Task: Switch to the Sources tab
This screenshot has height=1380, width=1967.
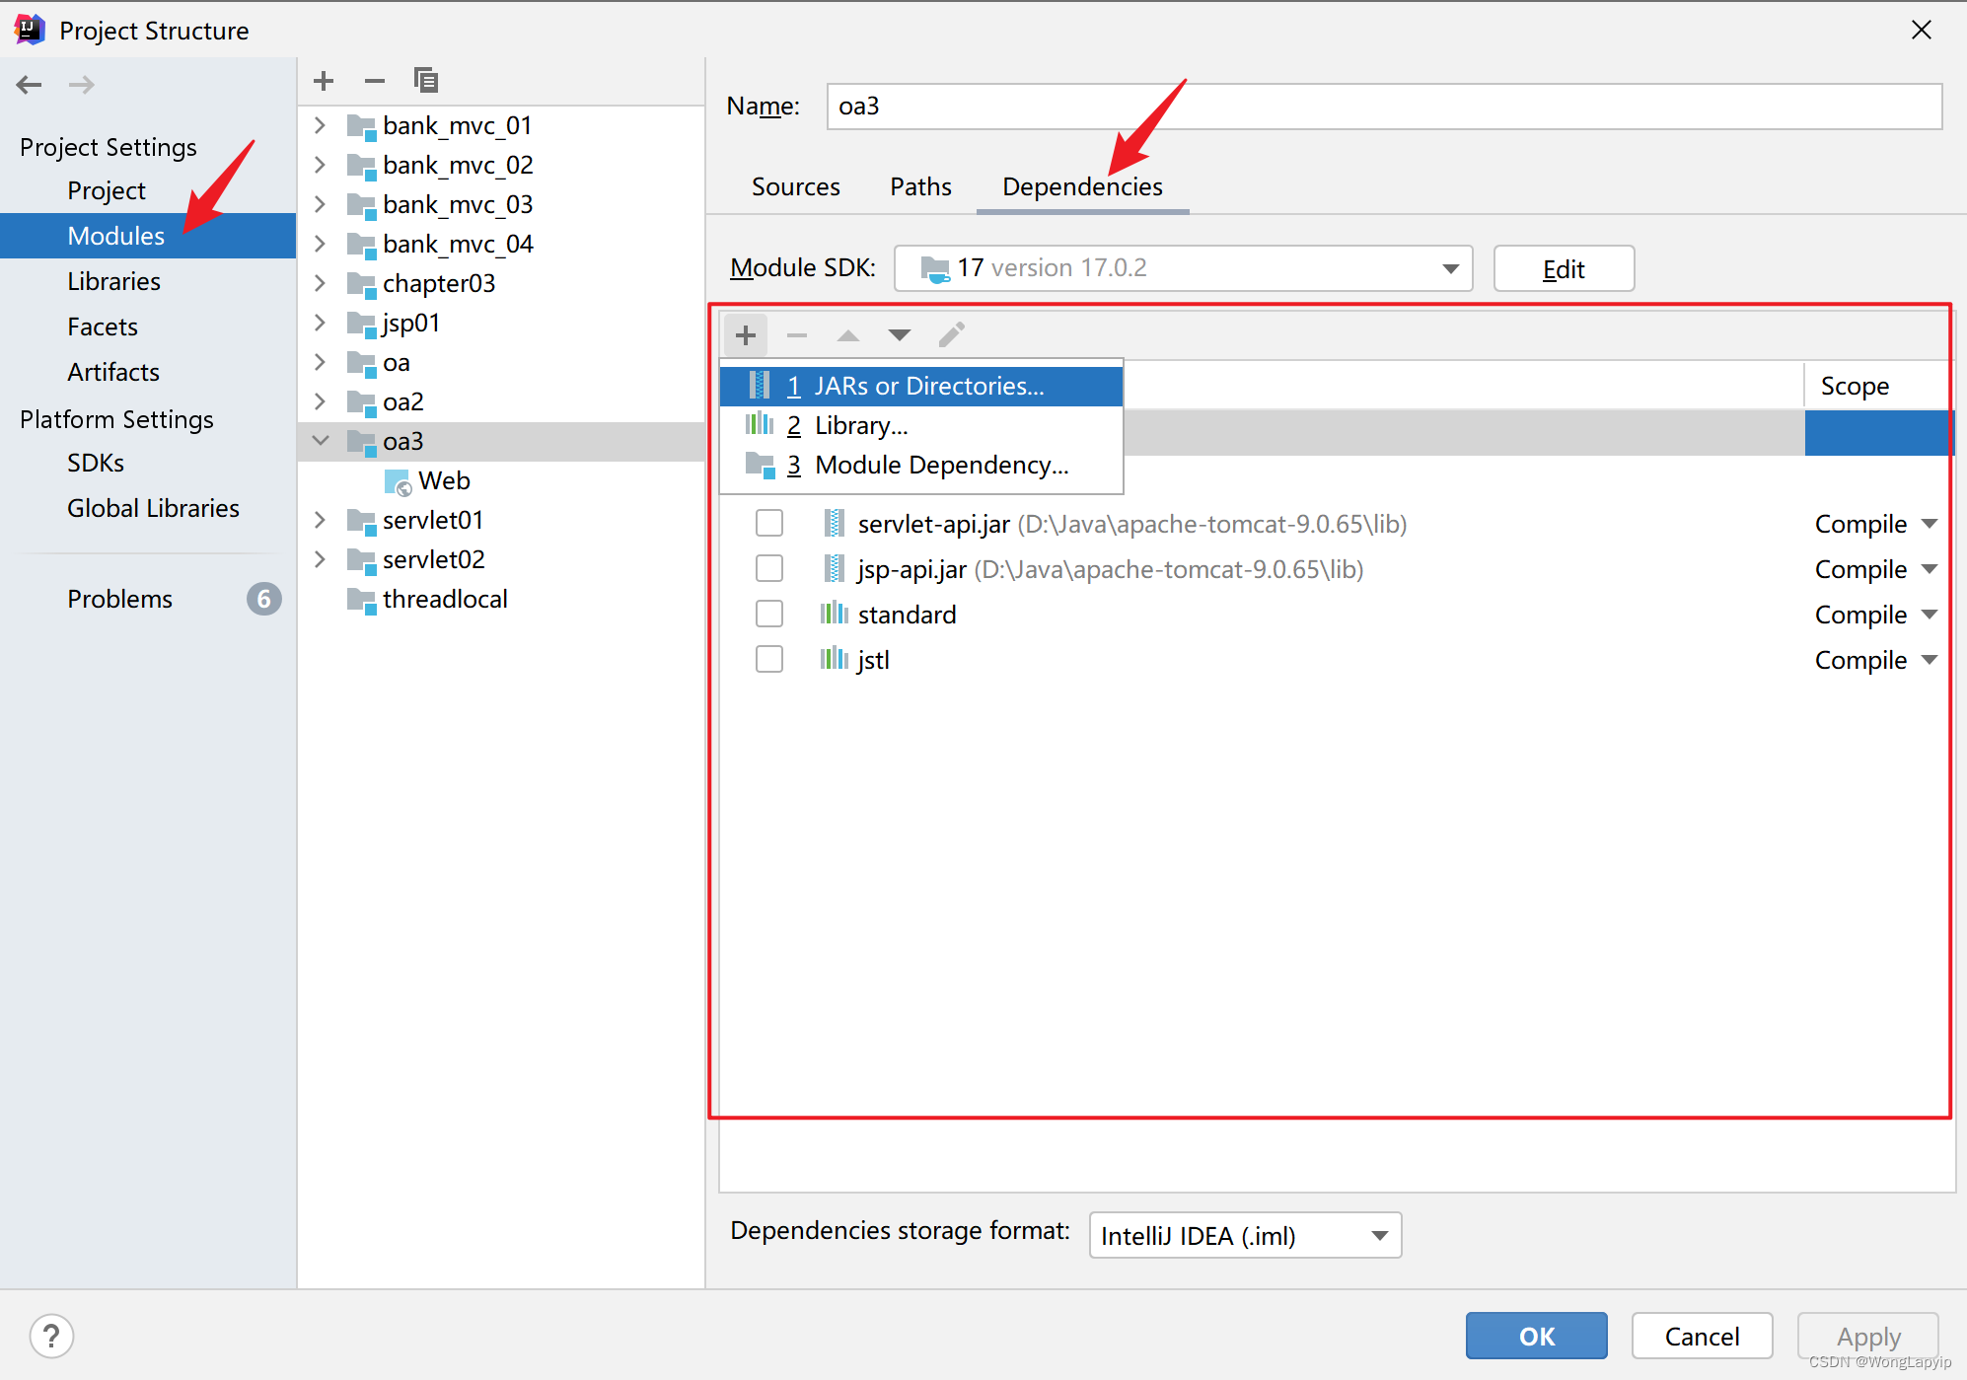Action: pos(795,186)
